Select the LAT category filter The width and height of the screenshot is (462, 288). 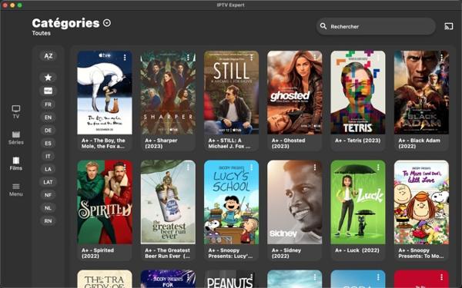48,182
